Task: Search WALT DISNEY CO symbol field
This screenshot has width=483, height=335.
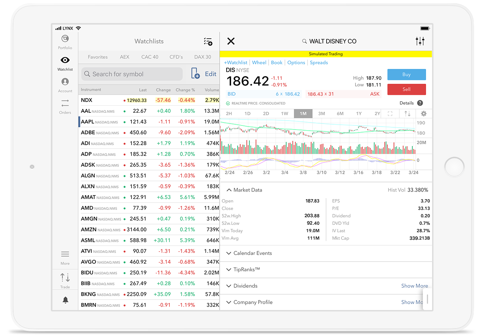Action: [x=329, y=41]
